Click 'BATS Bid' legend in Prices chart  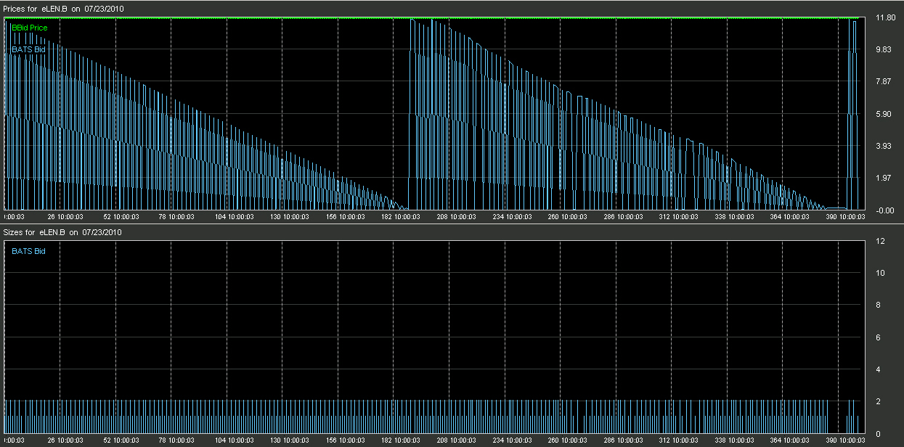click(28, 49)
